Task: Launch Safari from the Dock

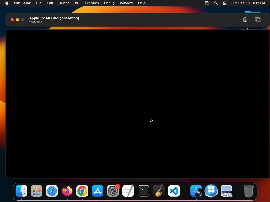Action: click(52, 191)
